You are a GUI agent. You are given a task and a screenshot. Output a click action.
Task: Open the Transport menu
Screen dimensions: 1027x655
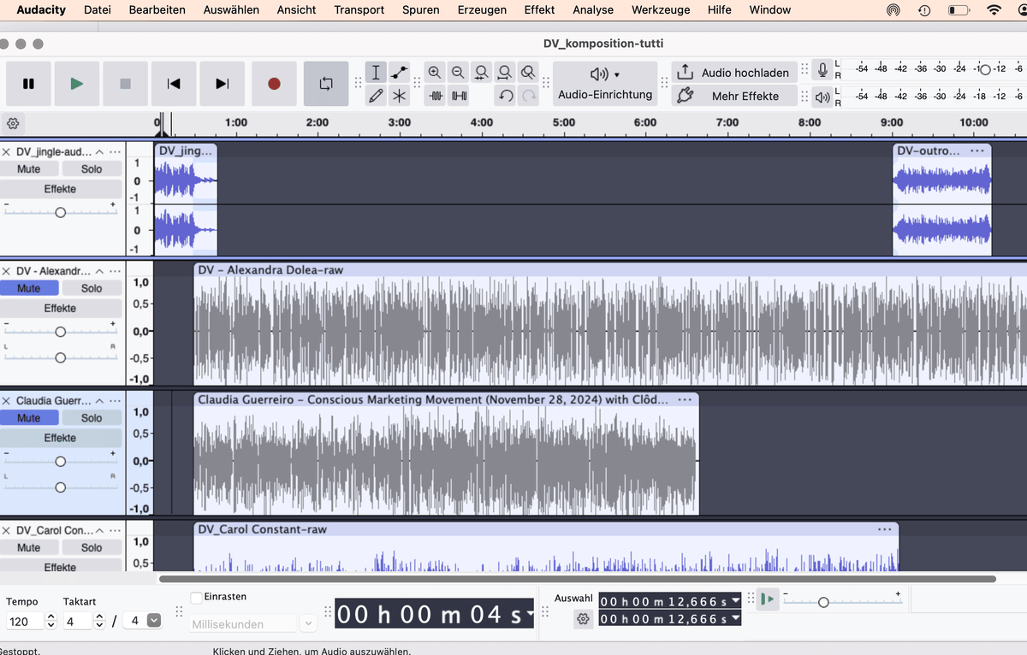359,9
